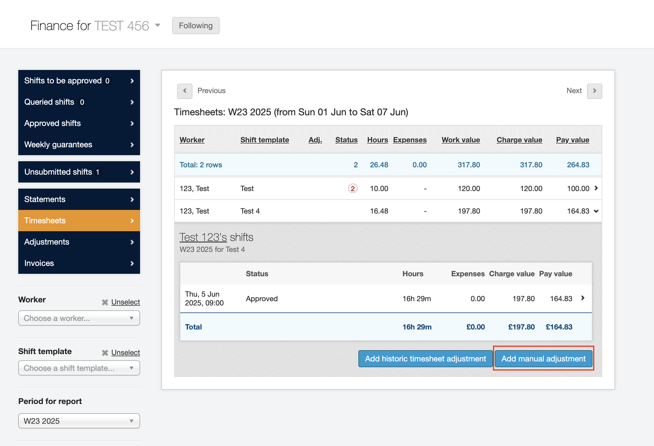Sort table by Charge value column header
The width and height of the screenshot is (654, 446).
[519, 140]
